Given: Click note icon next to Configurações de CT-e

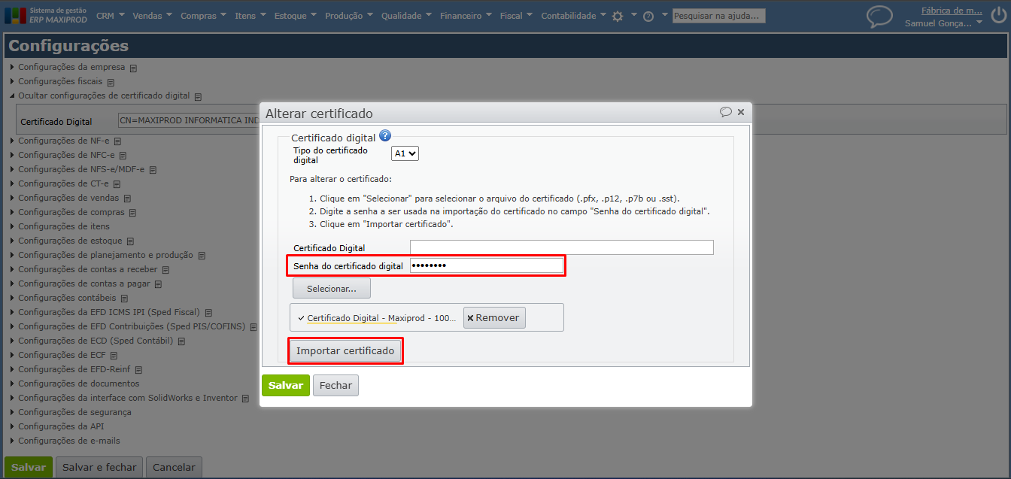Looking at the screenshot, I should 117,183.
